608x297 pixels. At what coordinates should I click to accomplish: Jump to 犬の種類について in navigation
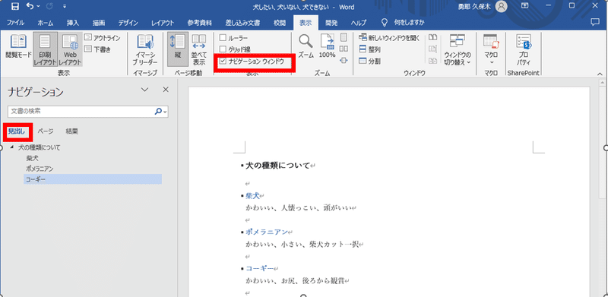(x=40, y=147)
